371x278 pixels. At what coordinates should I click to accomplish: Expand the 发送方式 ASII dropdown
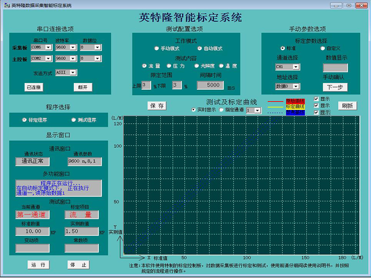[x=73, y=72]
